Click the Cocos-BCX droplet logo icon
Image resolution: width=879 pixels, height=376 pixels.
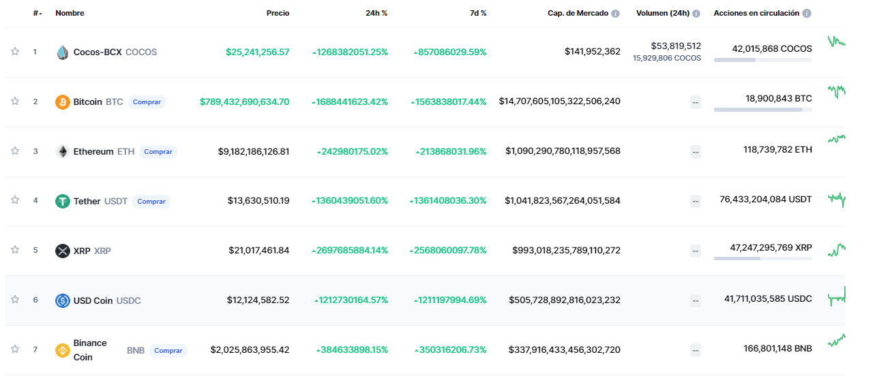[63, 52]
